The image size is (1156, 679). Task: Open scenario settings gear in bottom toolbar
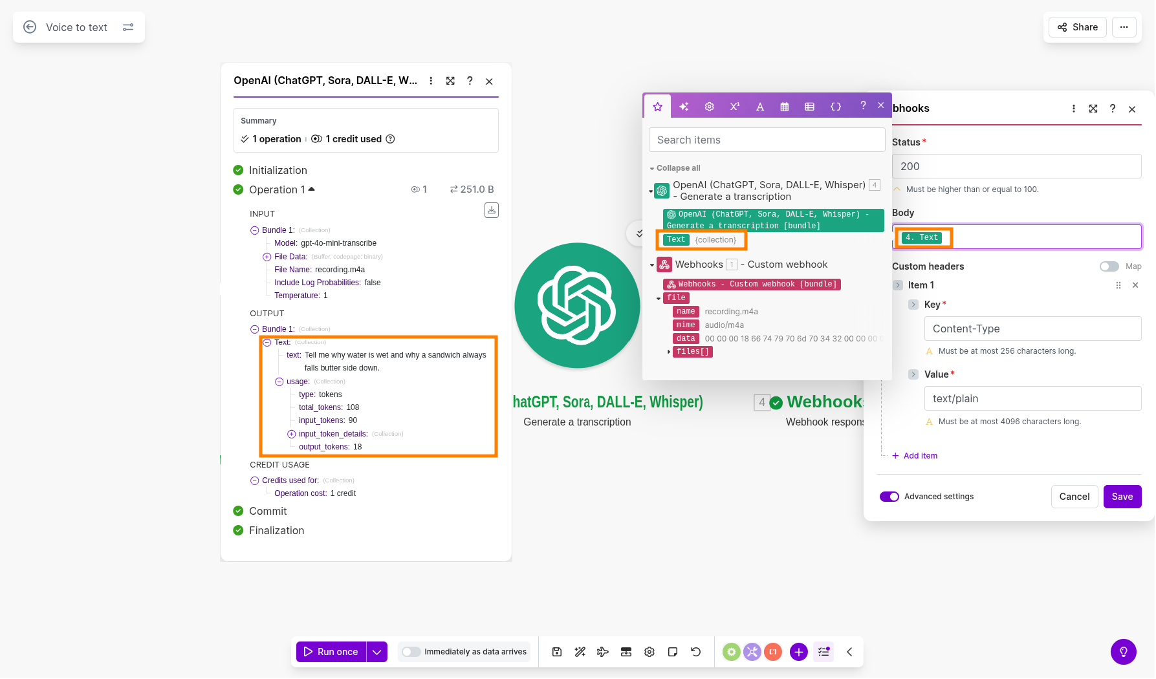649,652
